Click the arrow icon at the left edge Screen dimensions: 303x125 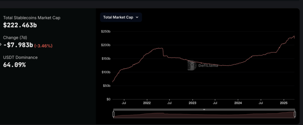1,44
